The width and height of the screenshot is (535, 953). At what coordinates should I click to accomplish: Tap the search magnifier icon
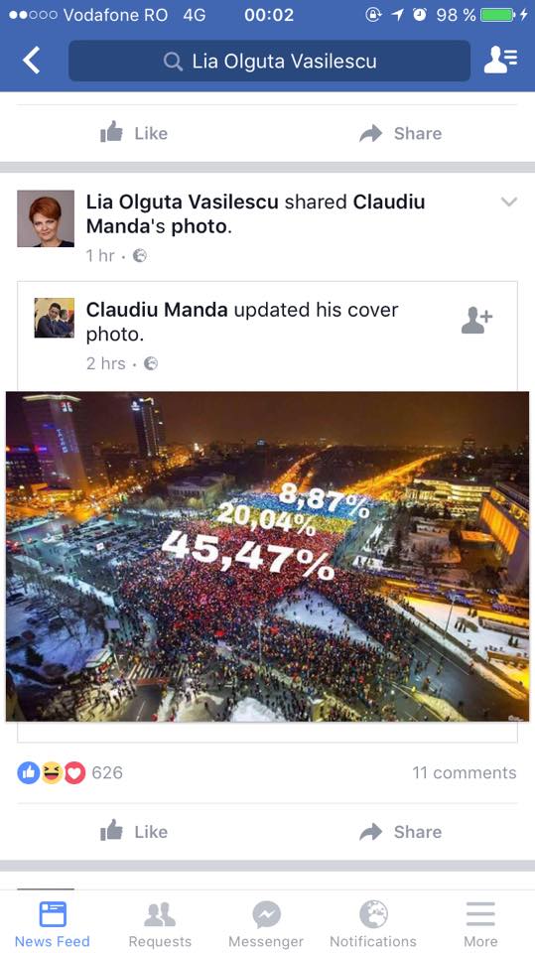[174, 62]
